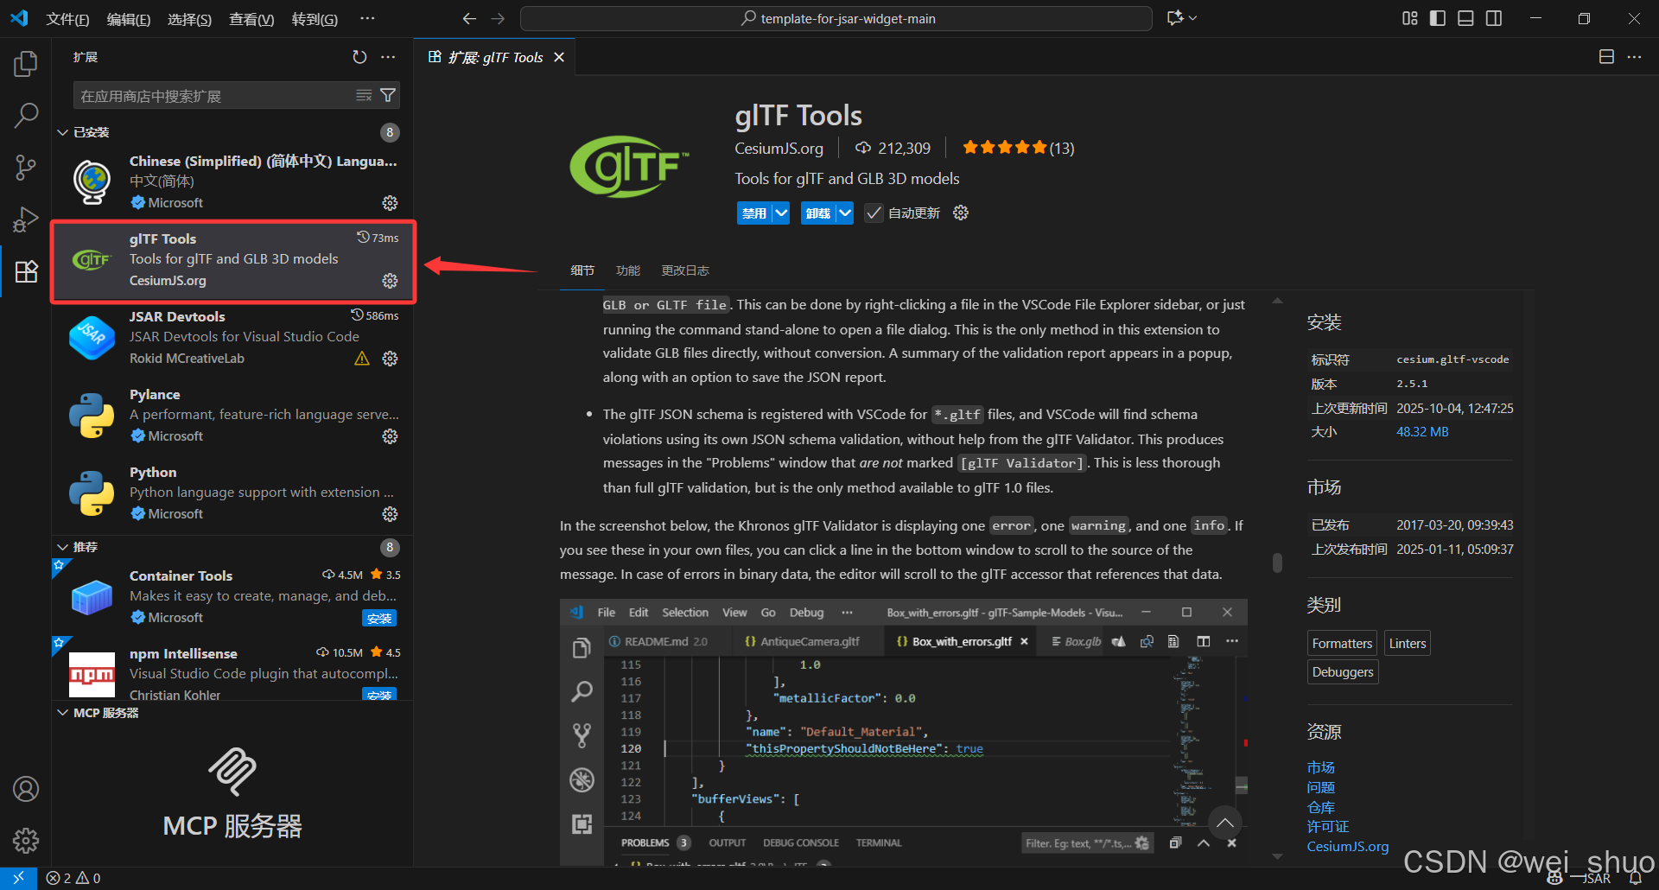Open the Selection menu
1659x890 pixels.
click(x=189, y=19)
